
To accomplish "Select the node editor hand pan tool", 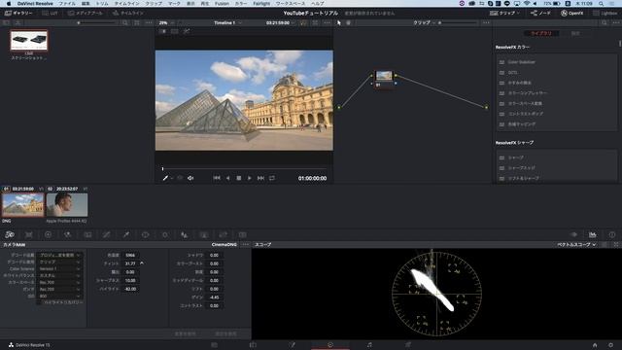I will (x=348, y=23).
